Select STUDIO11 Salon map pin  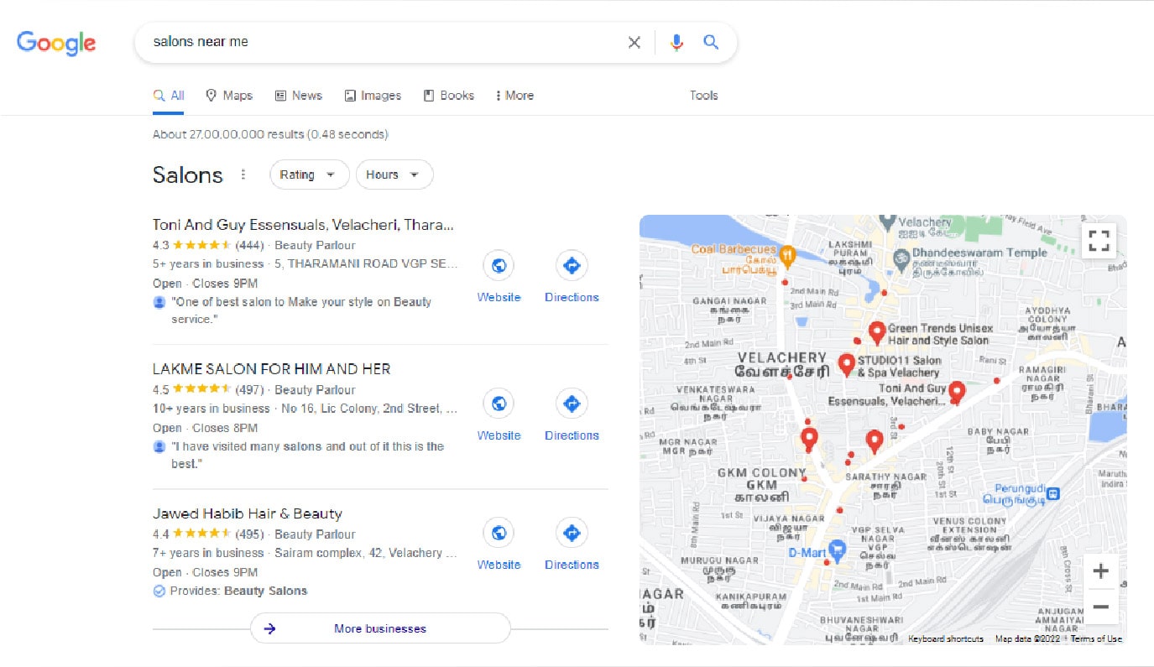pos(847,365)
